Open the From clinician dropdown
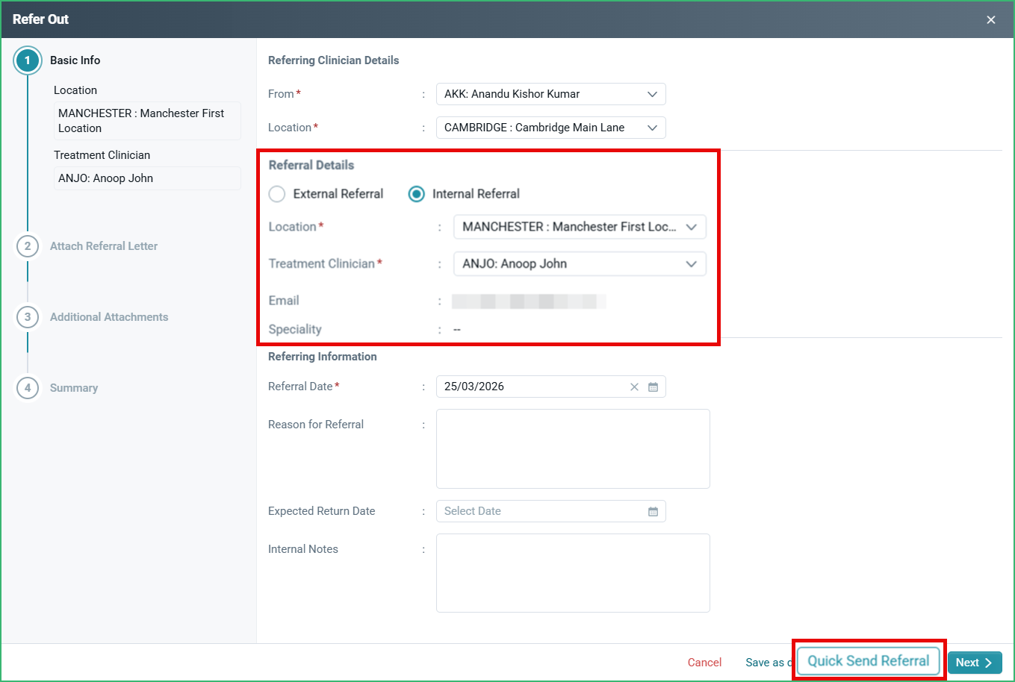Image resolution: width=1015 pixels, height=682 pixels. pyautogui.click(x=550, y=94)
